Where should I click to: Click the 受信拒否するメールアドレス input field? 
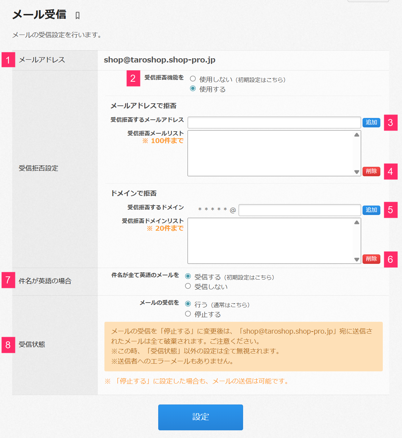[274, 122]
